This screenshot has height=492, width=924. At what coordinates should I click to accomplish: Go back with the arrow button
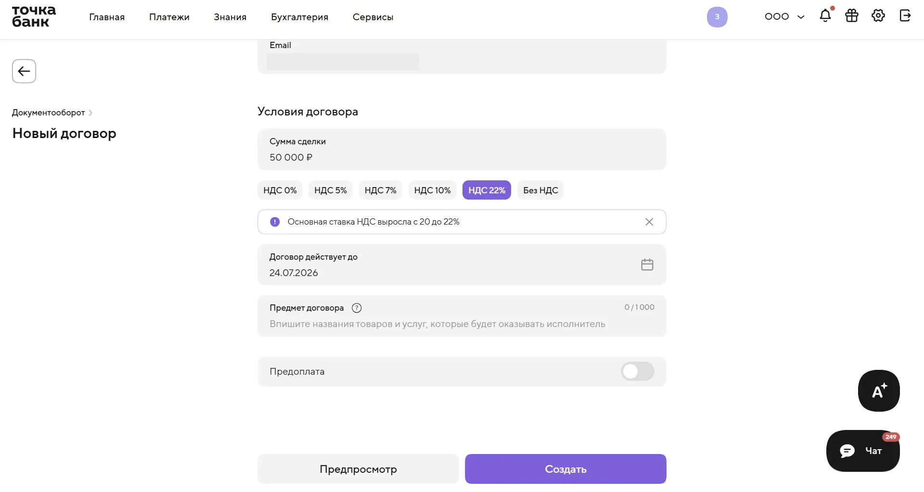24,71
